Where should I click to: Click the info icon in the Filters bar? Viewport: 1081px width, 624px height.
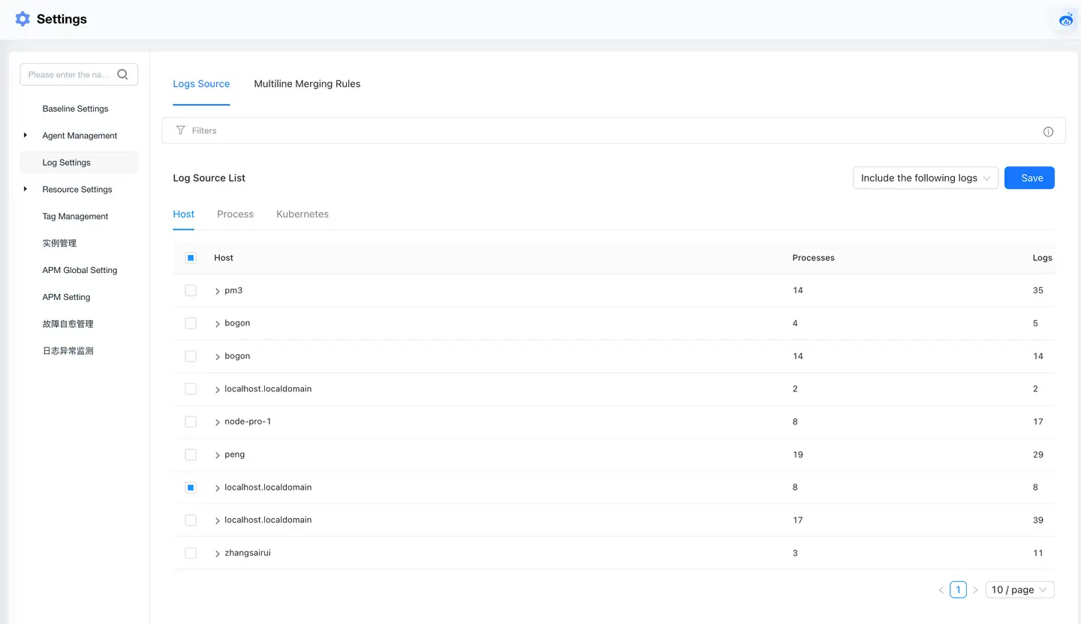click(x=1048, y=132)
